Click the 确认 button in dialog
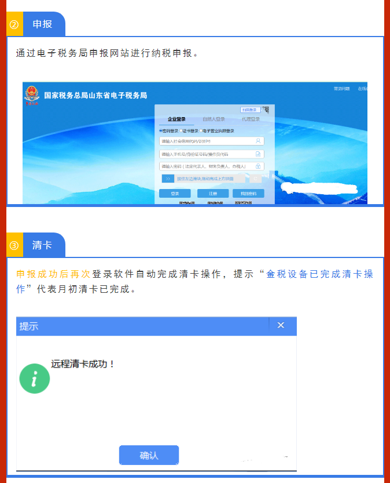Viewport: 390px width, 483px height. tap(149, 455)
